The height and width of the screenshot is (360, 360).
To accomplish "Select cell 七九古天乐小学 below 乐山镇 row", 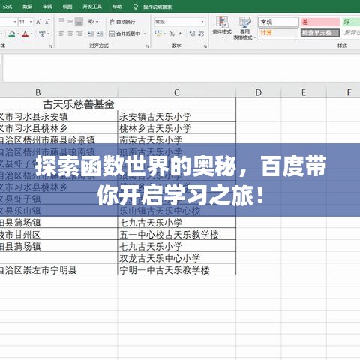I will 177,222.
